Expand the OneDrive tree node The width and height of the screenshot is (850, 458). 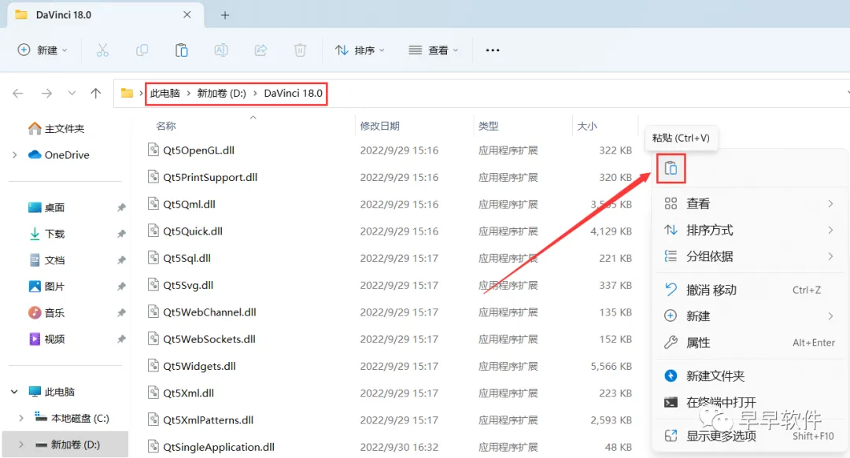(x=15, y=155)
